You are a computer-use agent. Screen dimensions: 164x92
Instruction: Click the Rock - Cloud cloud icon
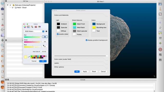click(x=16, y=8)
